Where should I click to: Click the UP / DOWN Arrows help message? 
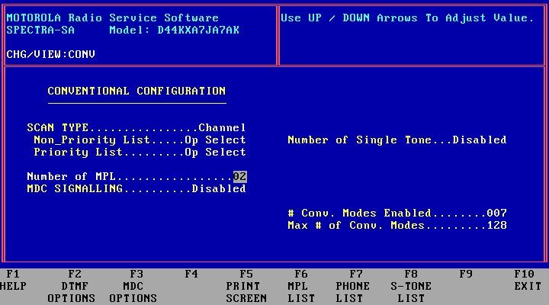tap(407, 18)
